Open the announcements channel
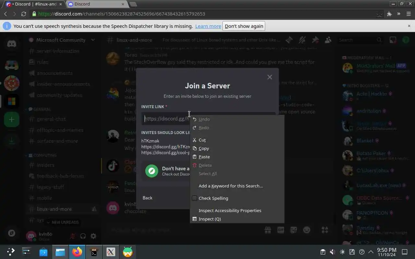Viewport: 415px width, 259px height. click(x=63, y=73)
